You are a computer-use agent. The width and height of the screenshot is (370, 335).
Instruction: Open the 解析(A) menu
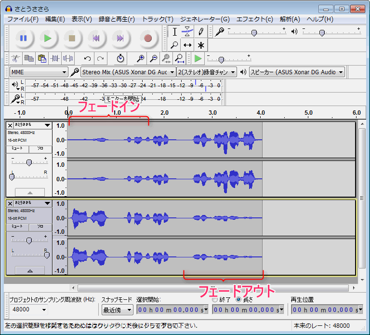[290, 19]
